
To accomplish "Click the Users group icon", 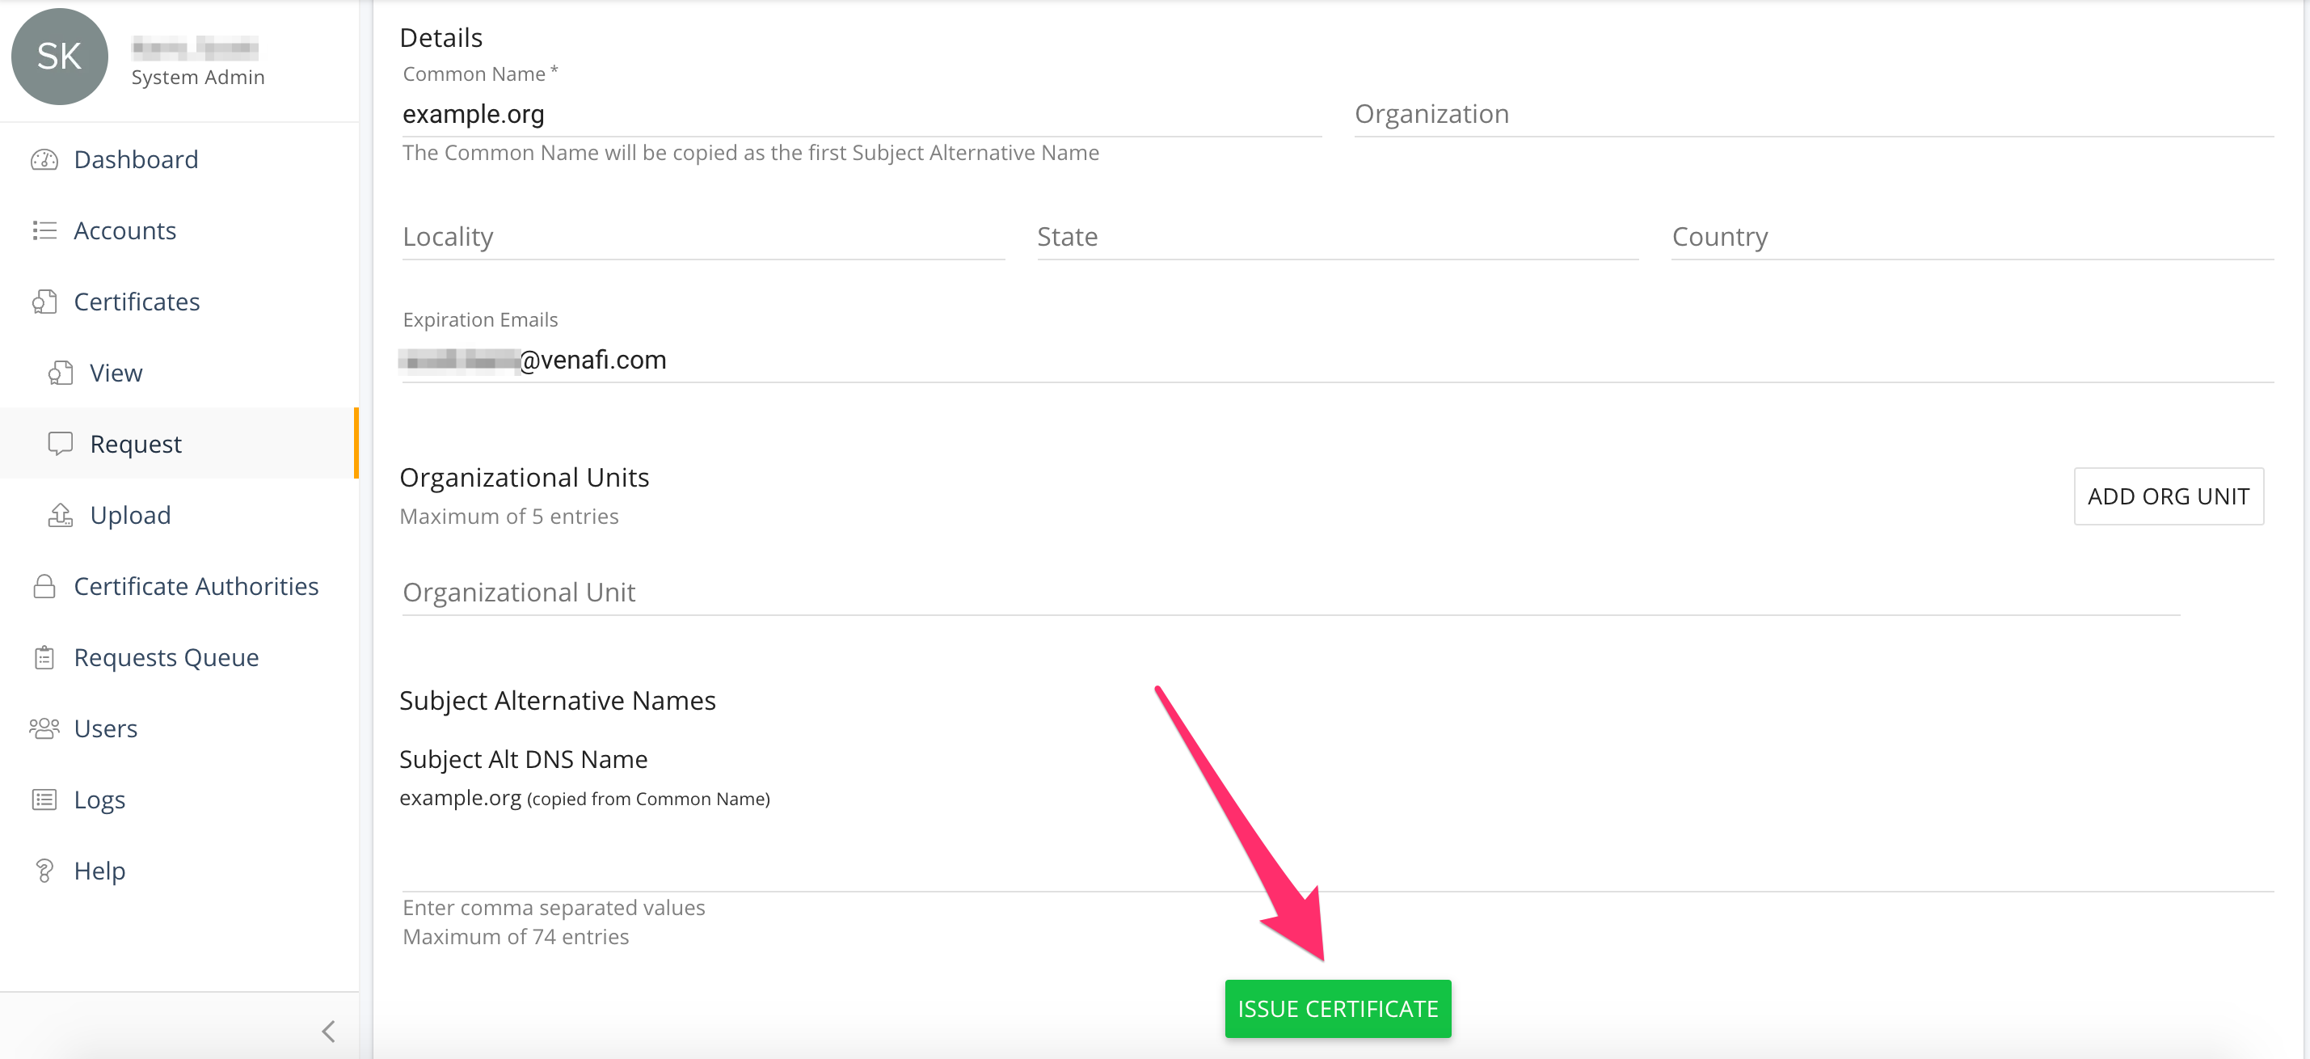I will [x=44, y=728].
